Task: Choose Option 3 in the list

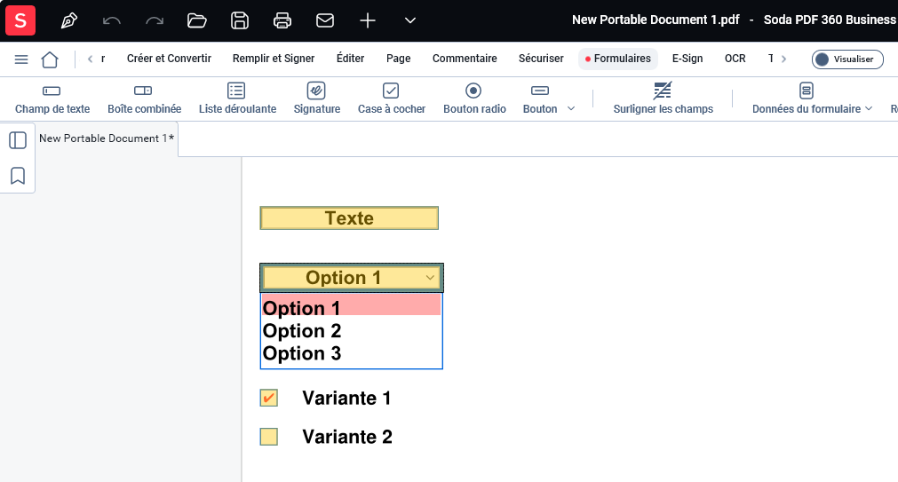Action: point(351,353)
